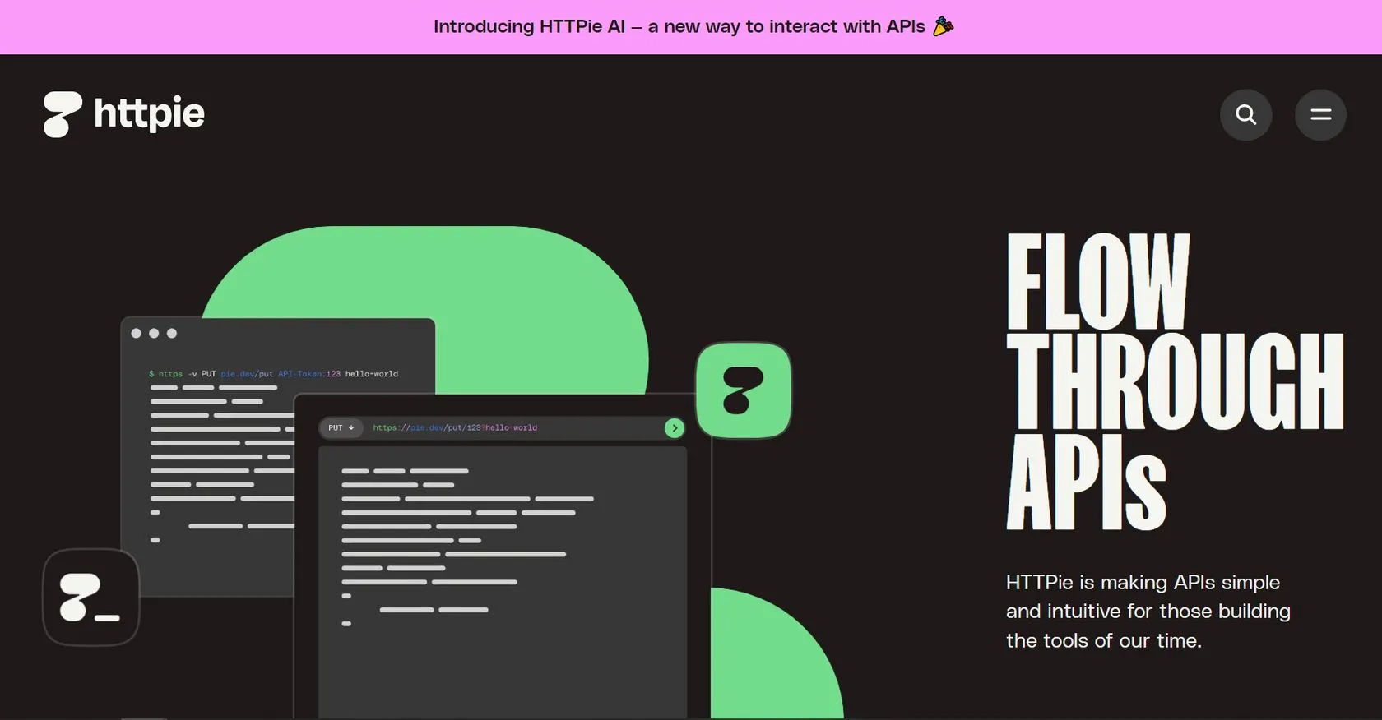Click the terminal window traffic-light dots

[x=154, y=333]
